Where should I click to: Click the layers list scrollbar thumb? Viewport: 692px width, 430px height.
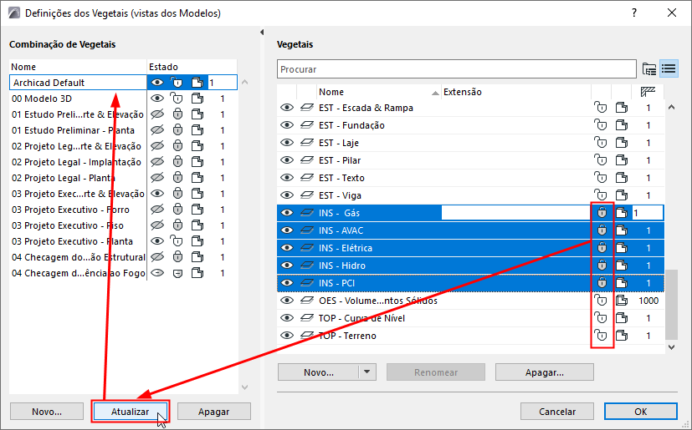(x=671, y=304)
